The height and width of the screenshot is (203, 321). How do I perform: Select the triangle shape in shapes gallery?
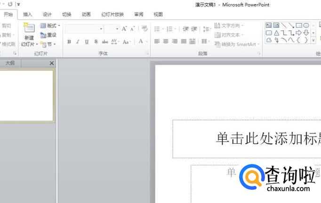click(276, 33)
